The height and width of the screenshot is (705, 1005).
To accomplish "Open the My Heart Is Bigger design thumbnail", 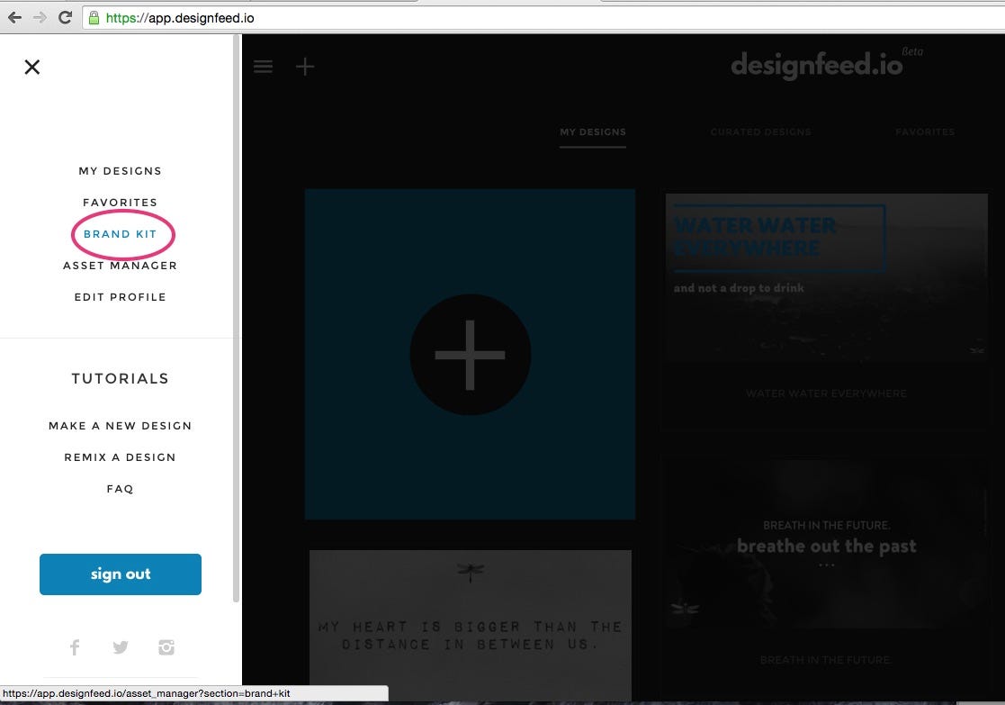I will (471, 626).
